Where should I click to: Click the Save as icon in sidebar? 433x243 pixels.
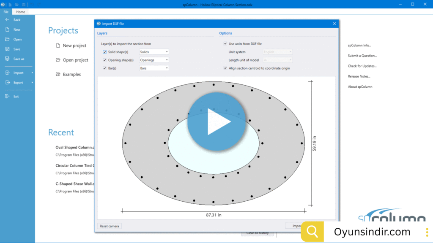(x=7, y=59)
